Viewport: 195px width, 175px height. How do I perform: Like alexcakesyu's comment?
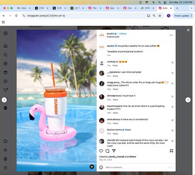tap(172, 120)
